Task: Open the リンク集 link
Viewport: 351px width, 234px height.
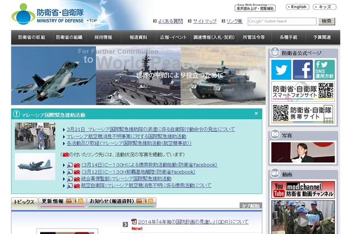Action: click(x=235, y=21)
